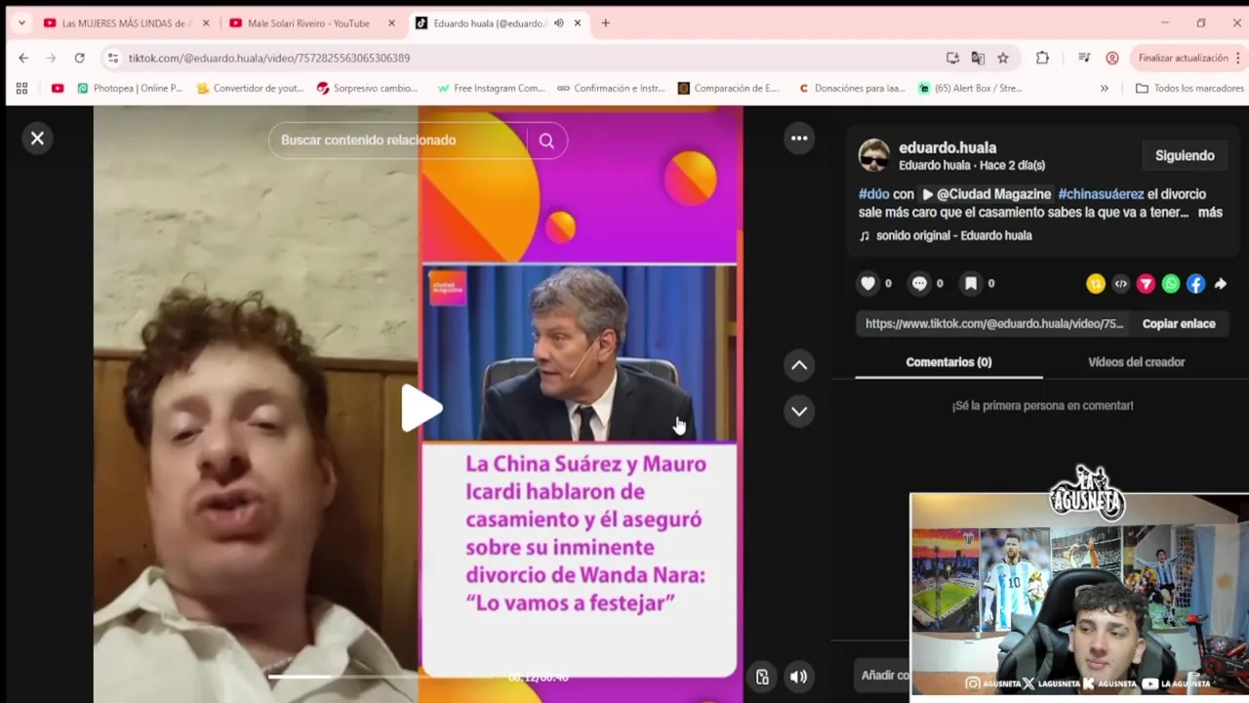The height and width of the screenshot is (703, 1249).
Task: Click the tiktok.com address bar URL
Action: coord(269,59)
